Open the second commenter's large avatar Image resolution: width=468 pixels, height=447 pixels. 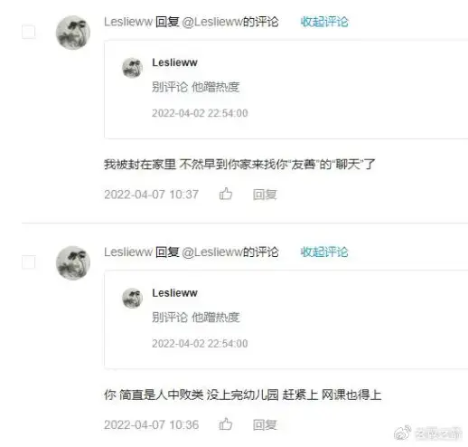[73, 262]
